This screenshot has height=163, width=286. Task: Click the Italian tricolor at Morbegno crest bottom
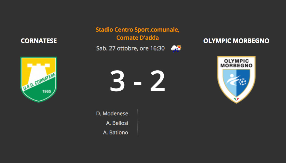click(x=236, y=99)
